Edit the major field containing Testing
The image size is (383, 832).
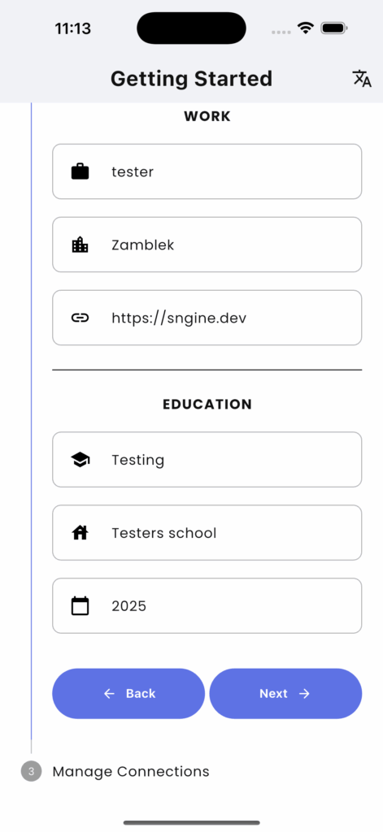pos(207,460)
